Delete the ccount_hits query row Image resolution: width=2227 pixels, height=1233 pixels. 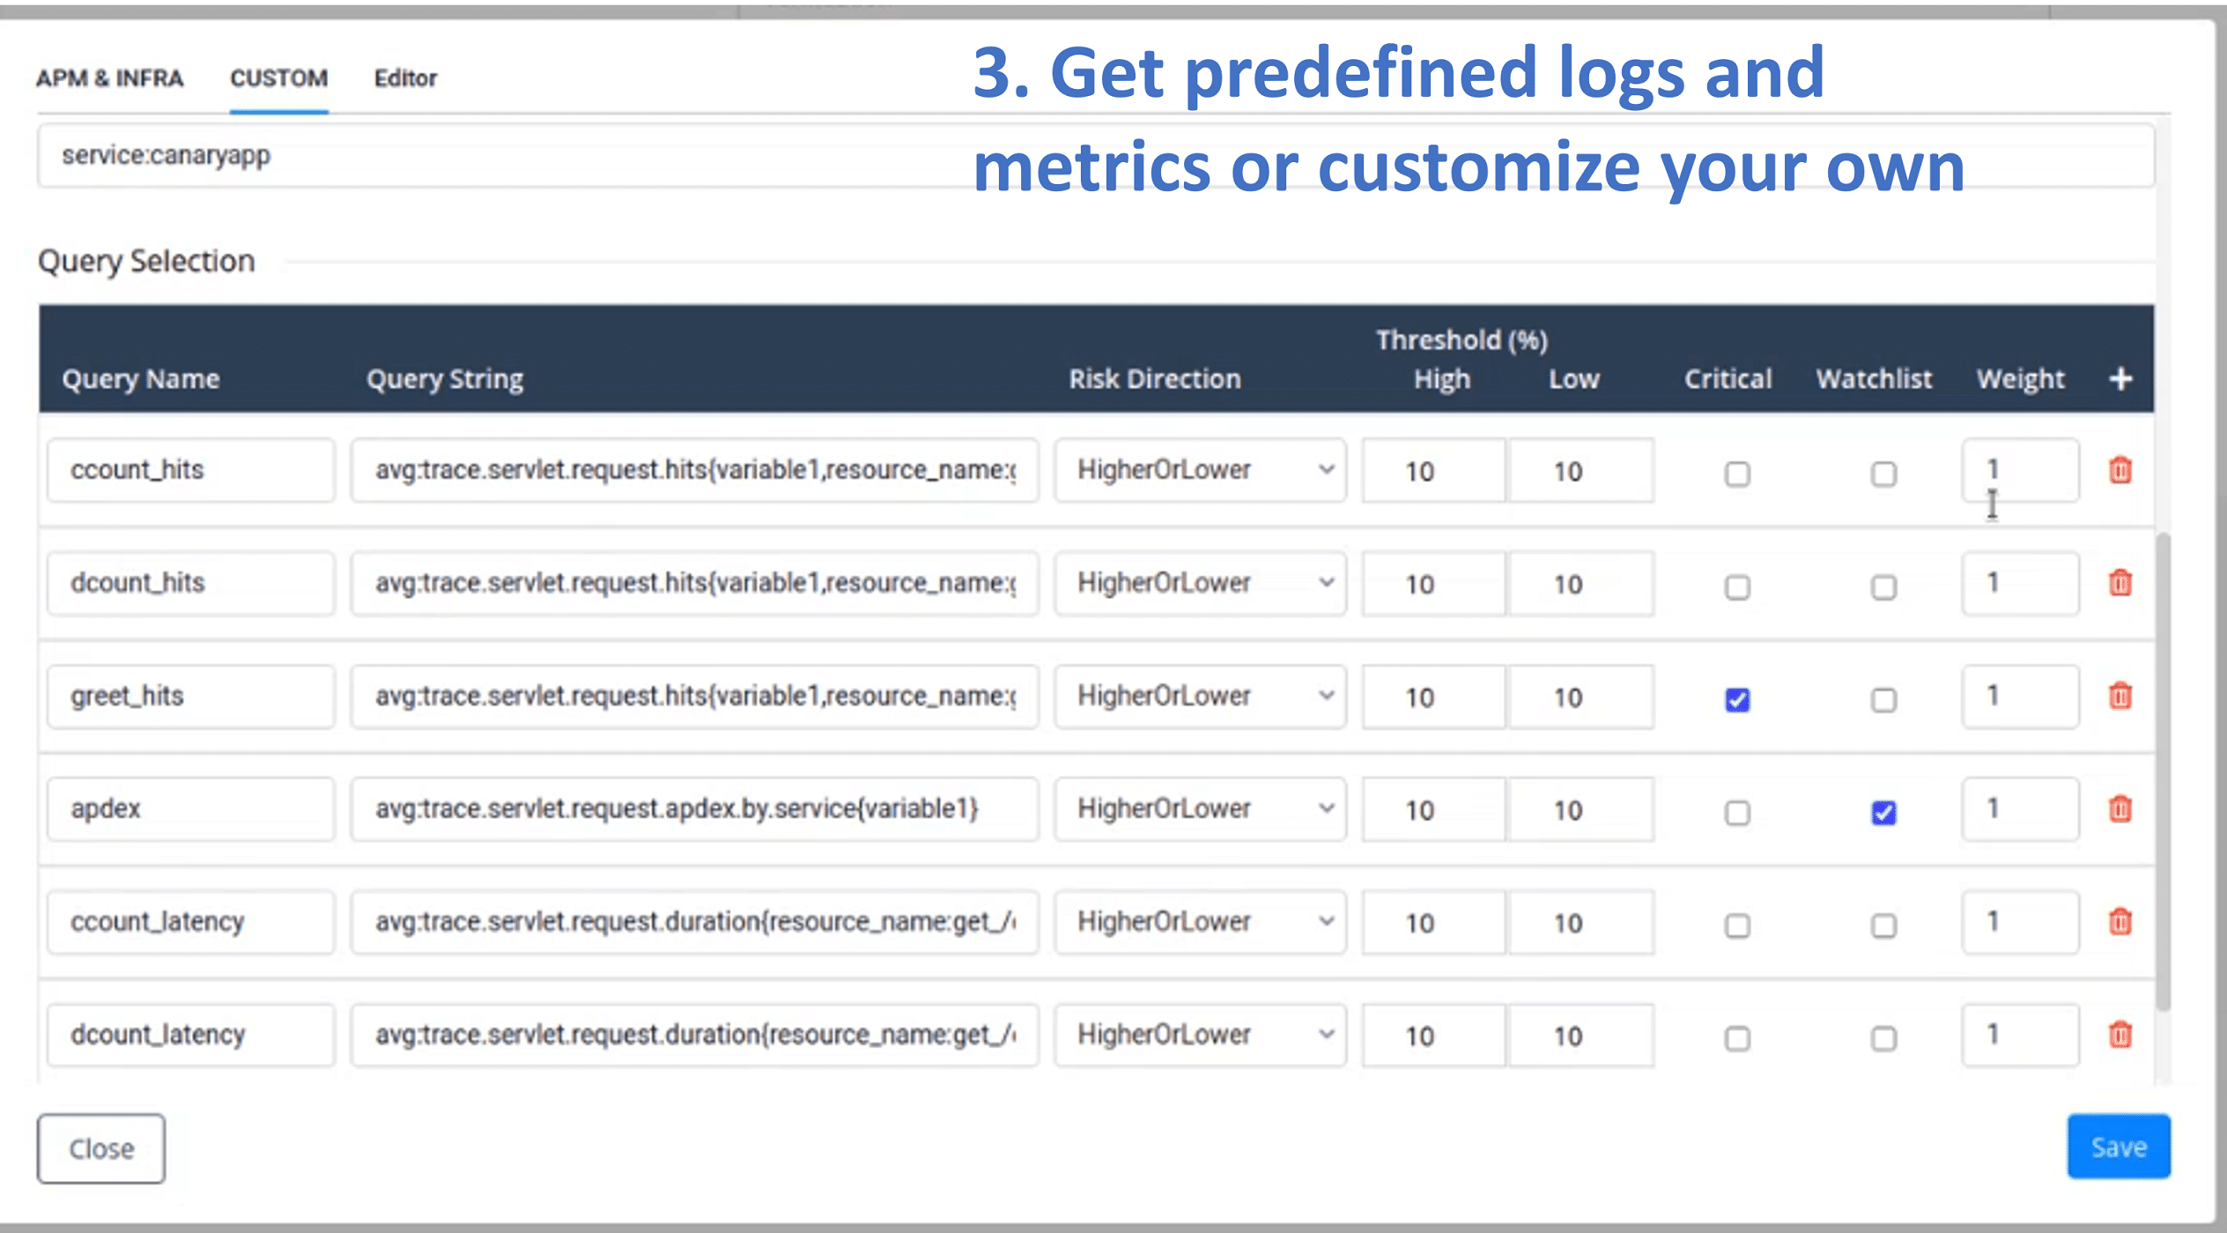point(2121,471)
